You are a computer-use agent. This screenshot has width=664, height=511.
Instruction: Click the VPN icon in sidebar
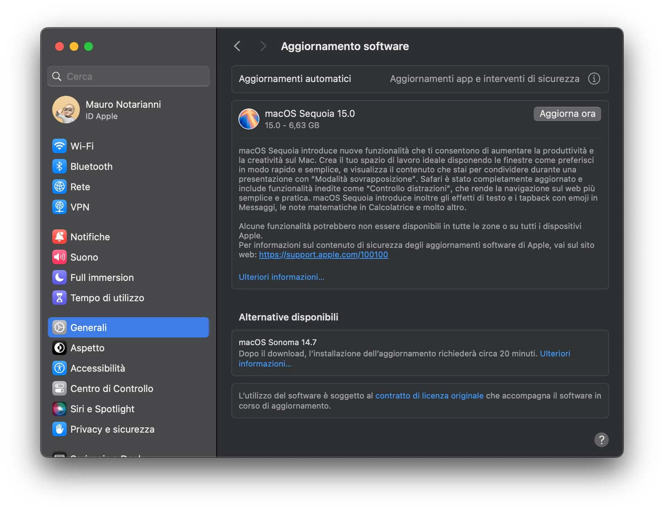(x=60, y=207)
